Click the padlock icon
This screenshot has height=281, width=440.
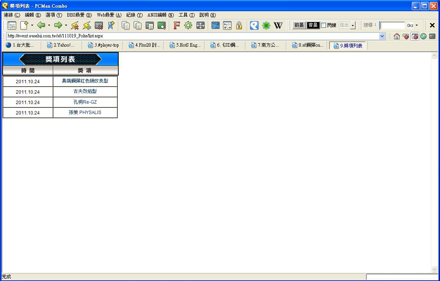pyautogui.click(x=239, y=25)
